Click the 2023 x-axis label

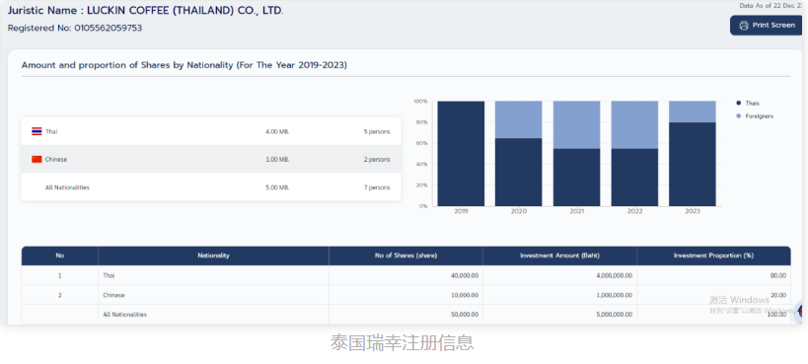tap(693, 211)
